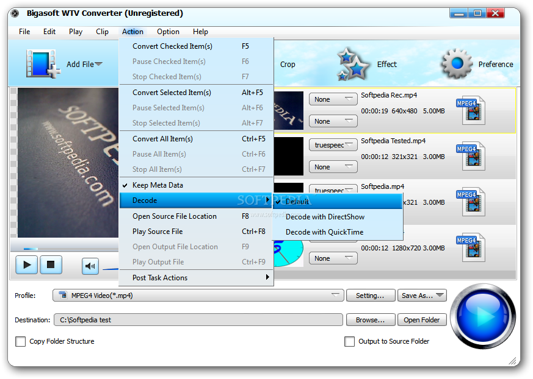Select Convert All Item(s) entry
Screen dimensions: 533x379
click(196, 139)
